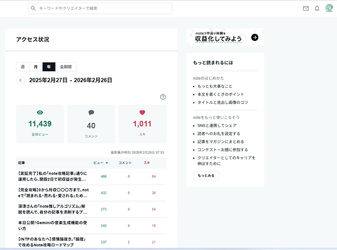Image resolution: width=337 pixels, height=250 pixels.
Task: Click the 記事 column header
Action: (22, 163)
